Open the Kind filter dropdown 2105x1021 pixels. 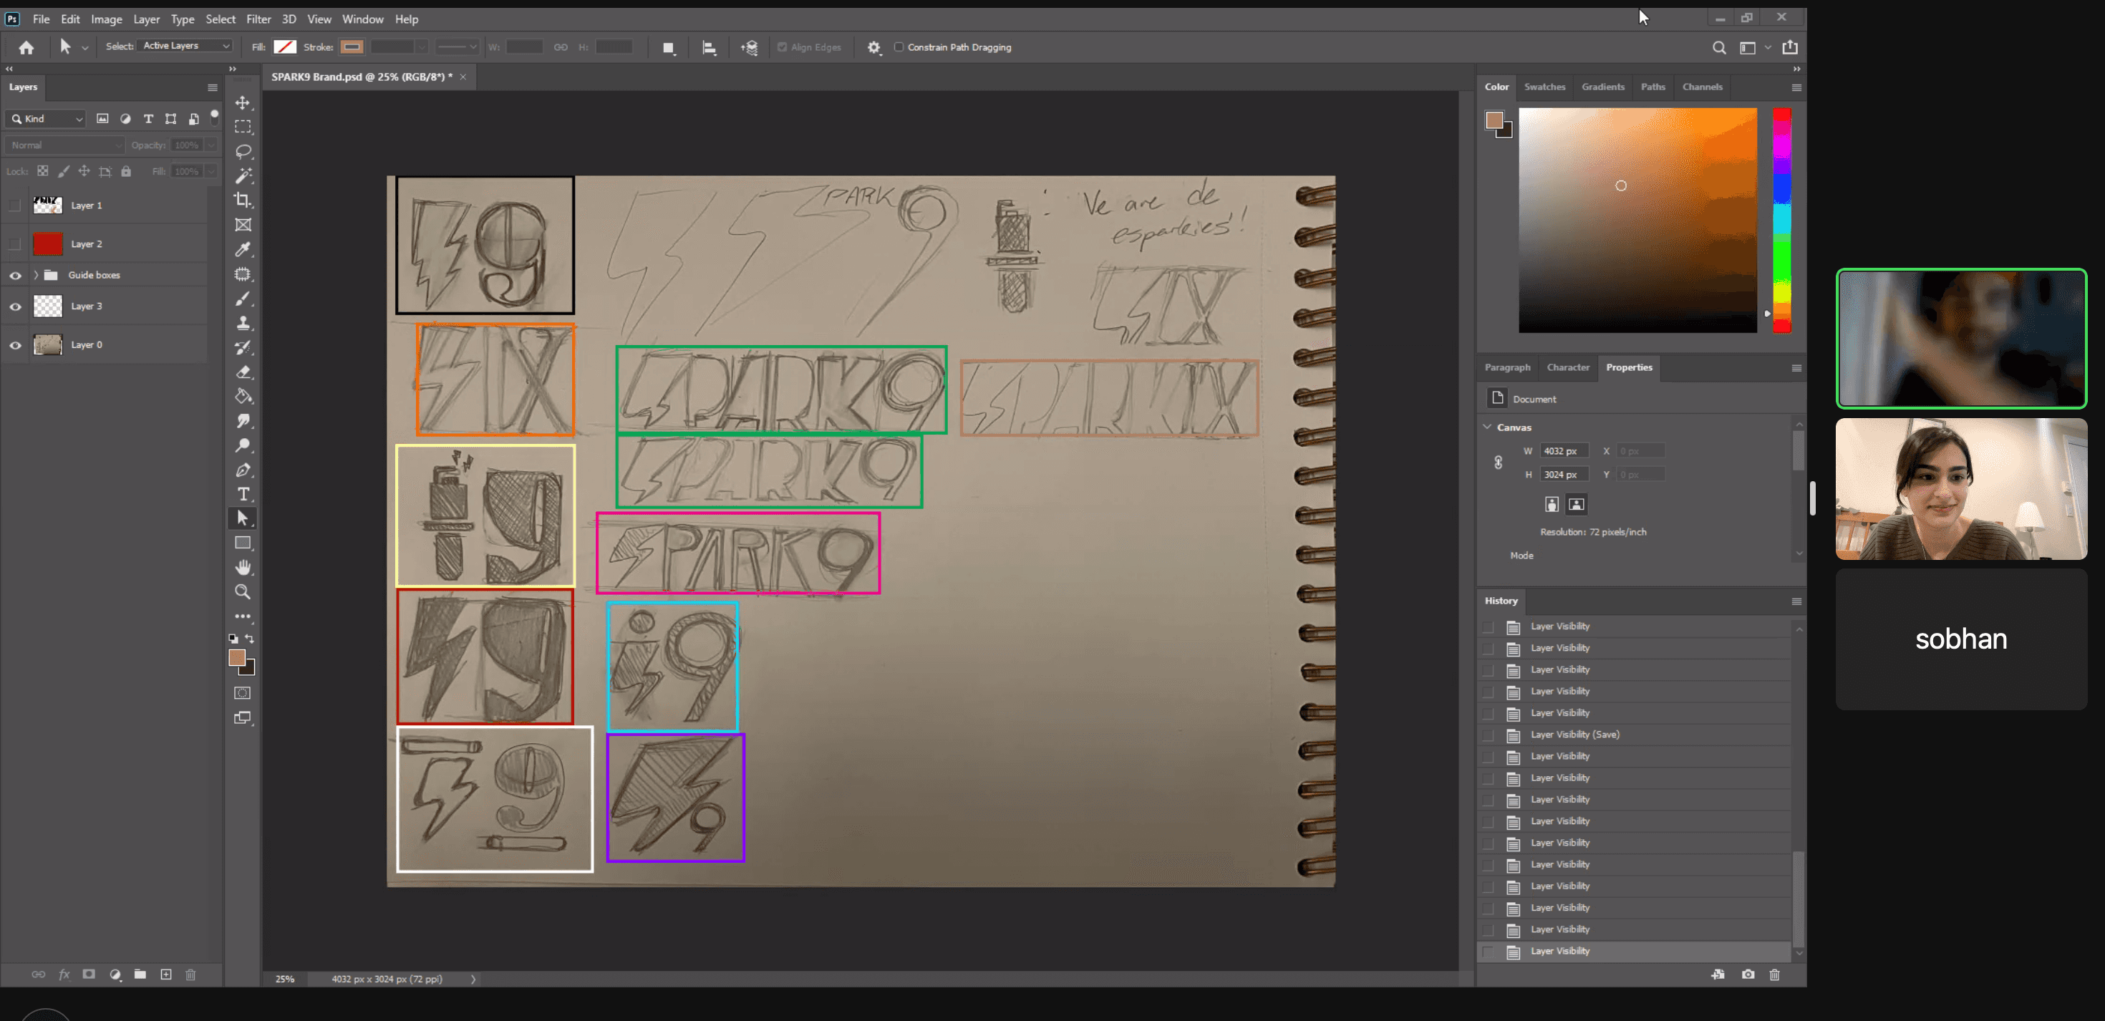tap(47, 120)
